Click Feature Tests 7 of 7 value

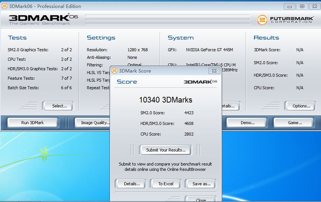[x=66, y=78]
